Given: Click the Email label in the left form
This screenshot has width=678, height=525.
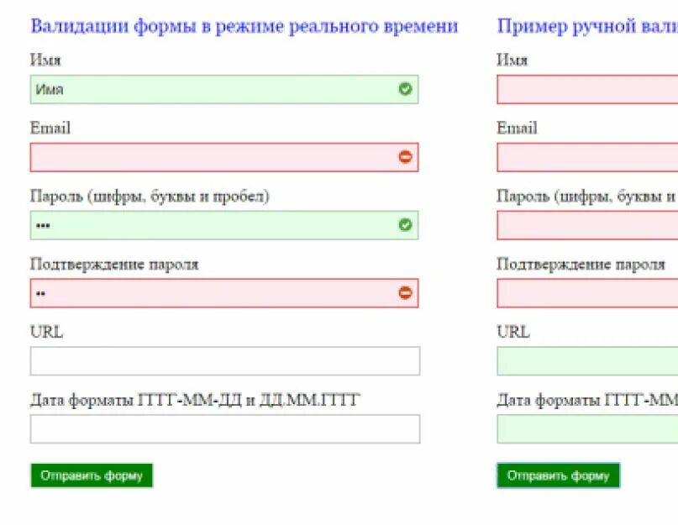Looking at the screenshot, I should (50, 128).
